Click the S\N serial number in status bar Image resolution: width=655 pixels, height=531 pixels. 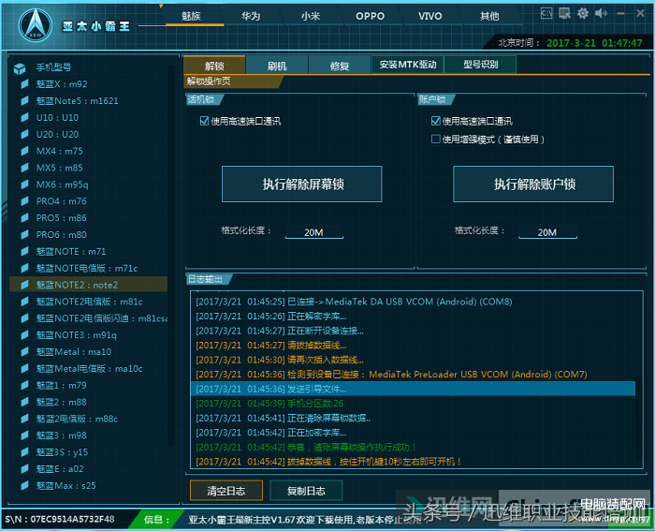click(60, 519)
